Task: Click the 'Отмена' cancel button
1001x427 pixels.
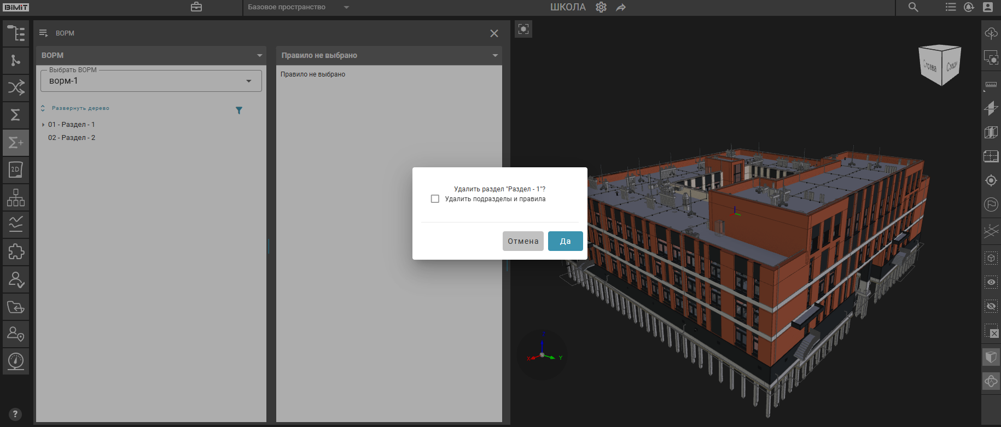Action: point(523,241)
